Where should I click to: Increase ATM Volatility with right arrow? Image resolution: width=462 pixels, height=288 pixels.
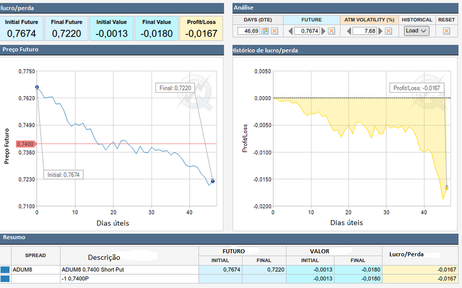(380, 31)
